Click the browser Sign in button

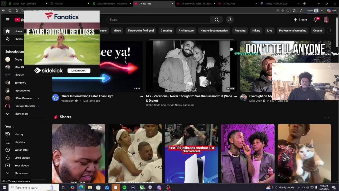[x=312, y=11]
